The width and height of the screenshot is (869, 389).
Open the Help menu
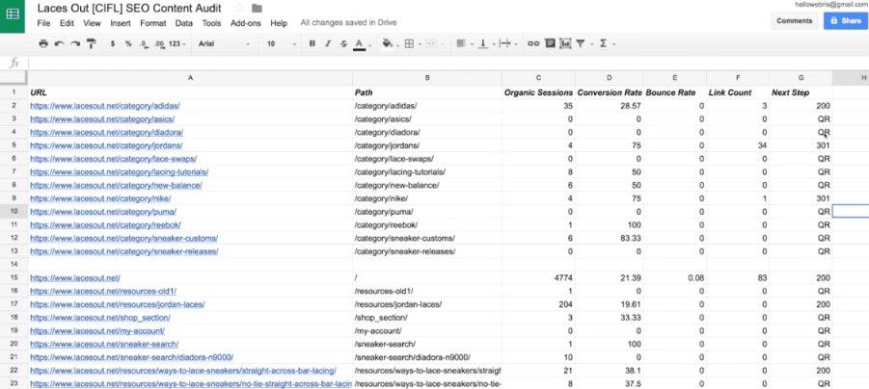279,23
